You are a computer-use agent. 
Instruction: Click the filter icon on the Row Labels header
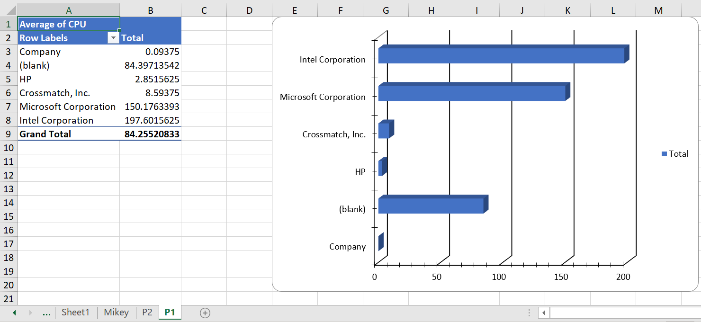pyautogui.click(x=113, y=38)
